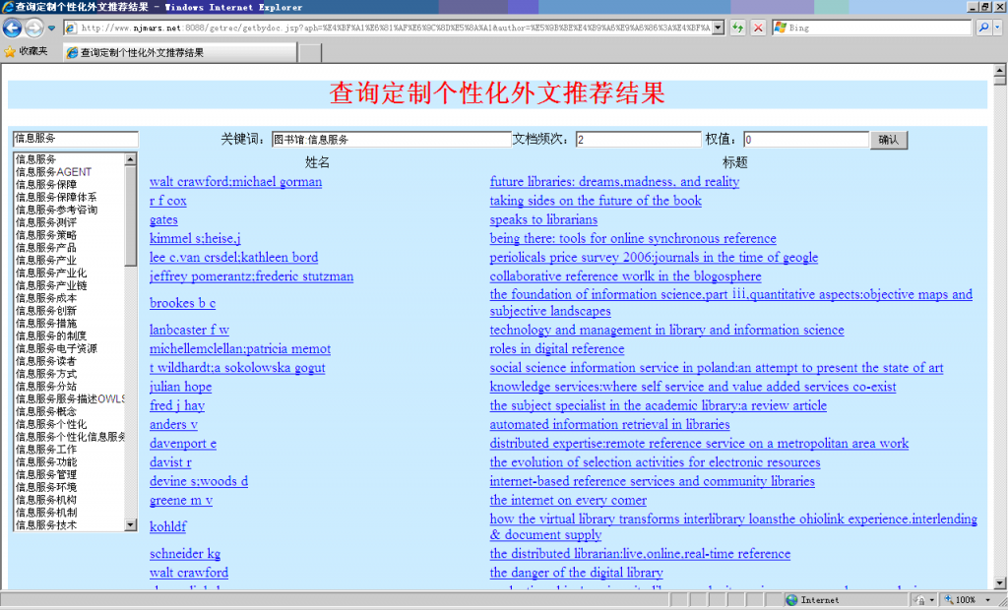
Task: Click the page scrollbar down arrow
Action: tap(1000, 583)
